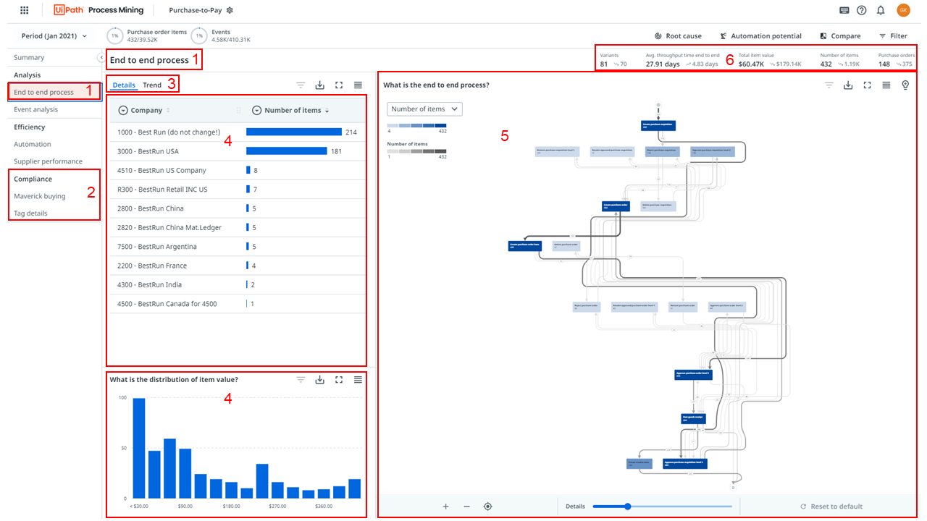
Task: Expand the Details table to fullscreen
Action: (x=339, y=85)
